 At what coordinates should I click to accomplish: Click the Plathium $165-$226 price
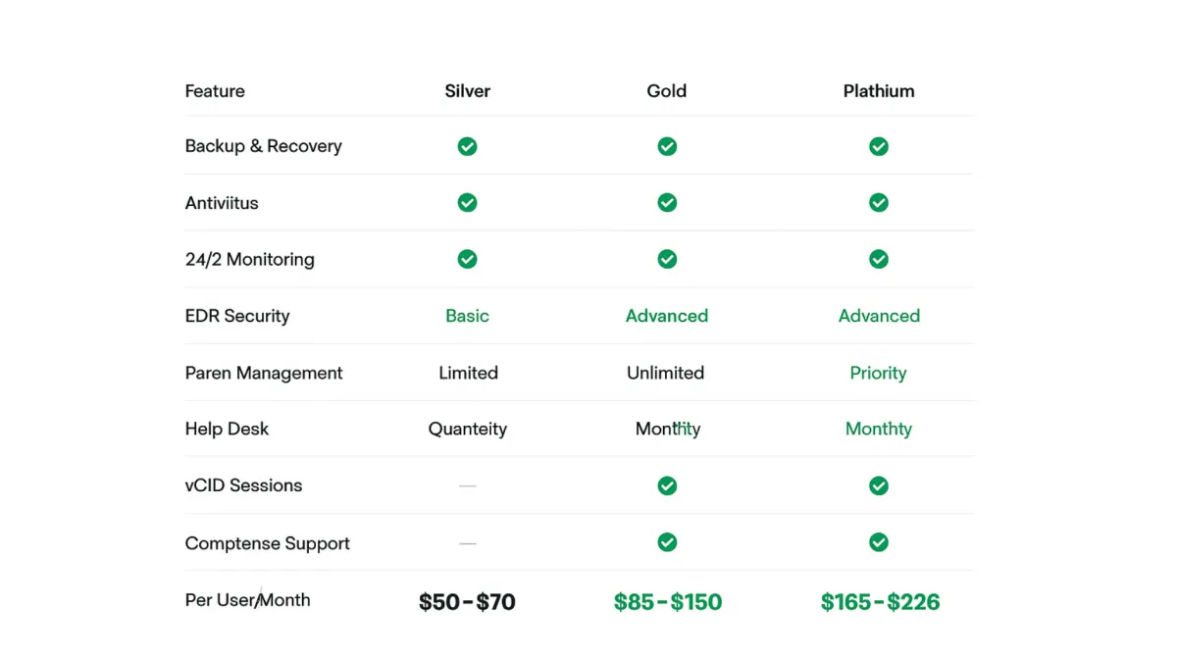[880, 602]
